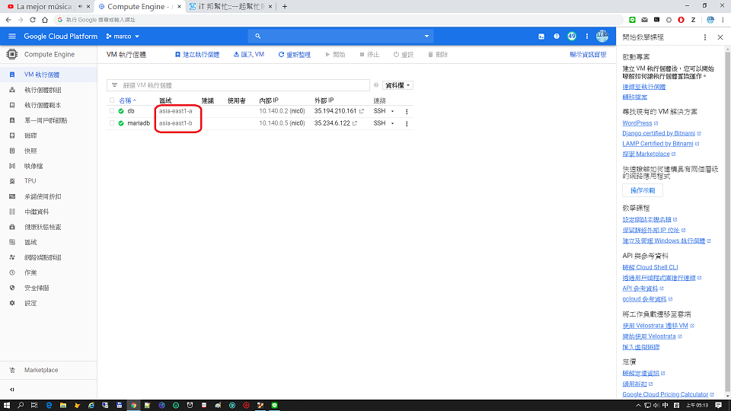The image size is (731, 411).
Task: Expand SSH options arrow for db
Action: point(393,111)
